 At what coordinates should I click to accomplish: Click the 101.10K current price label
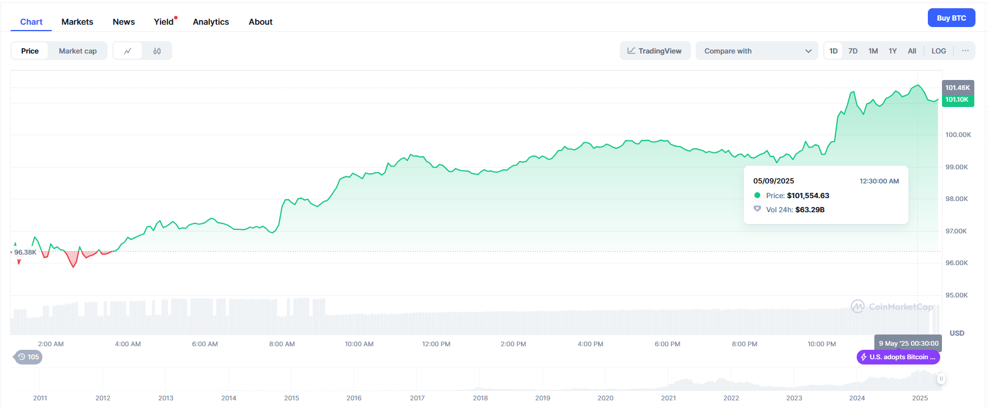point(958,99)
